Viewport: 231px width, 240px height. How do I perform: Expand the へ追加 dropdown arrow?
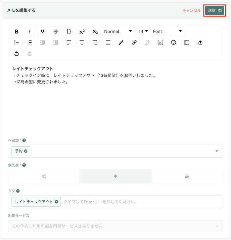click(217, 151)
